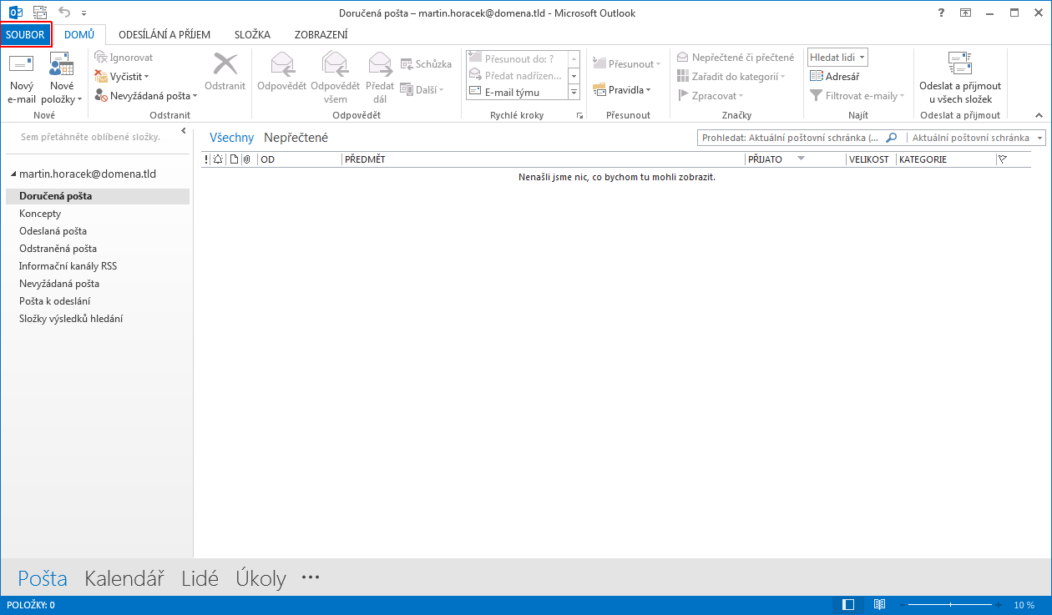Click the Ignorovat conversation button
Screen dimensions: 1052x615
tap(124, 58)
